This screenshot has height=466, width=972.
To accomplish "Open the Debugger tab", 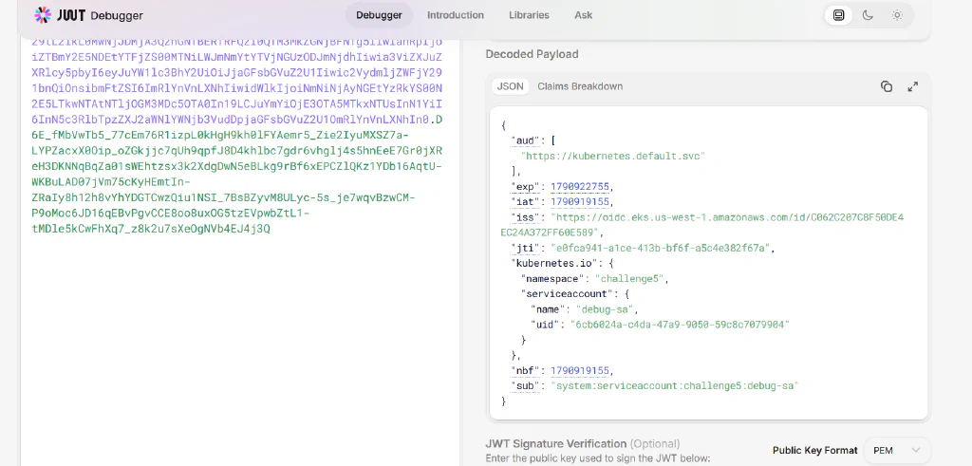I will tap(379, 15).
